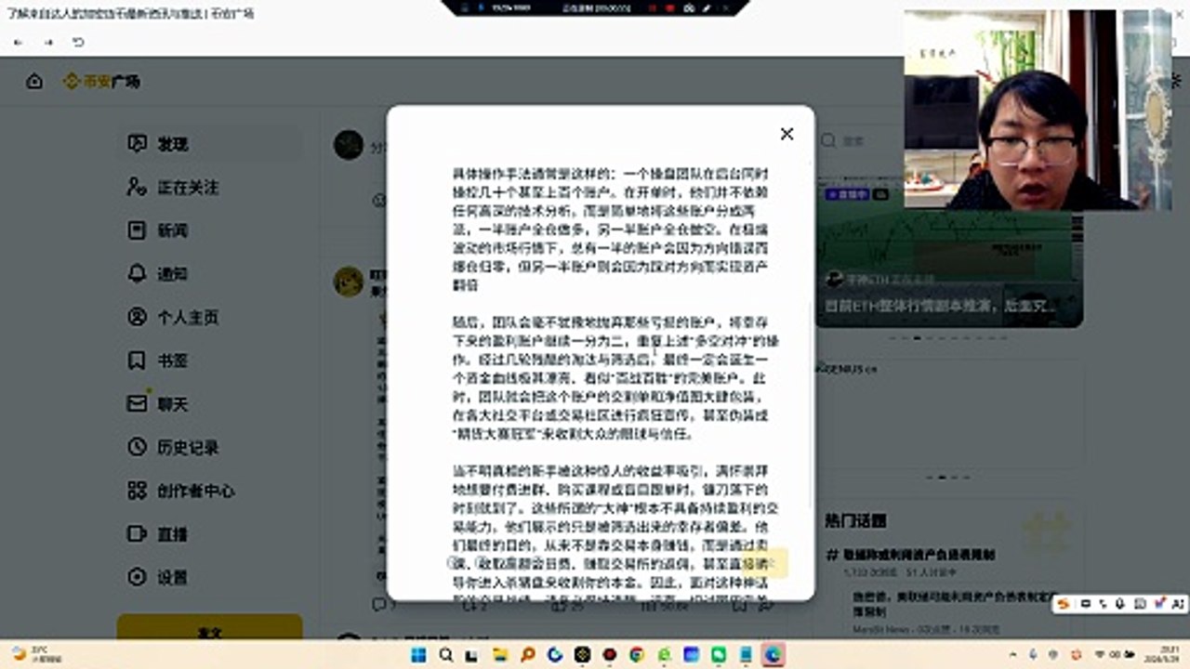This screenshot has height=669, width=1190.
Task: Open Windows Start menu
Action: pyautogui.click(x=418, y=654)
